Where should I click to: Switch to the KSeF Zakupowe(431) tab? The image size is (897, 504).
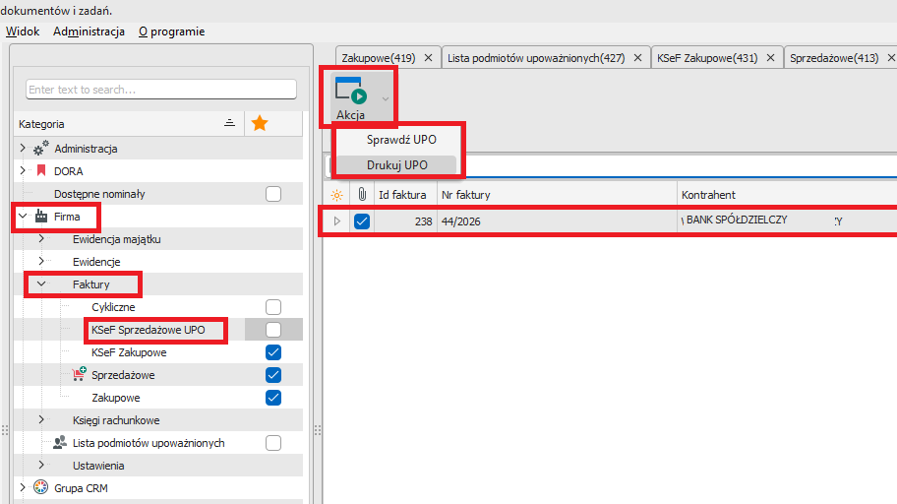coord(706,58)
